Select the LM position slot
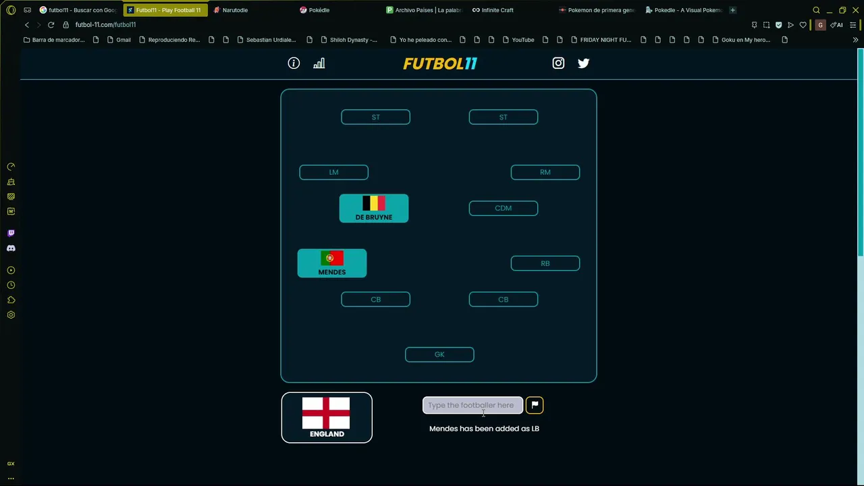 [333, 172]
